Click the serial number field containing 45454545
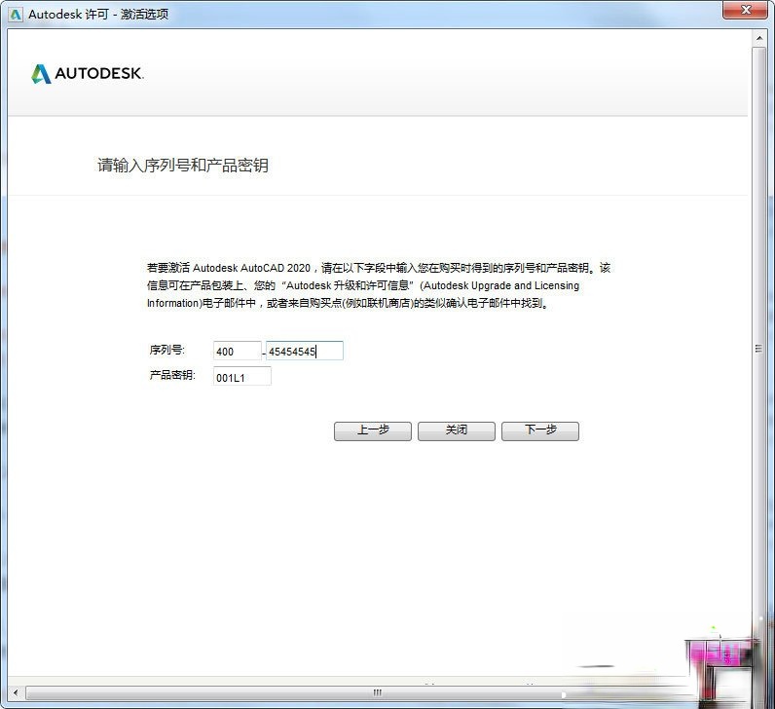This screenshot has width=775, height=709. point(305,351)
